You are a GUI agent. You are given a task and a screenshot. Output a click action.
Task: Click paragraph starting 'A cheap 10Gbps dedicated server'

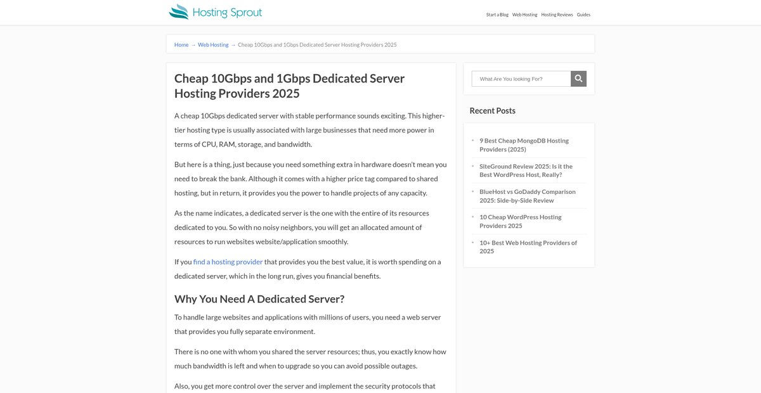point(310,130)
